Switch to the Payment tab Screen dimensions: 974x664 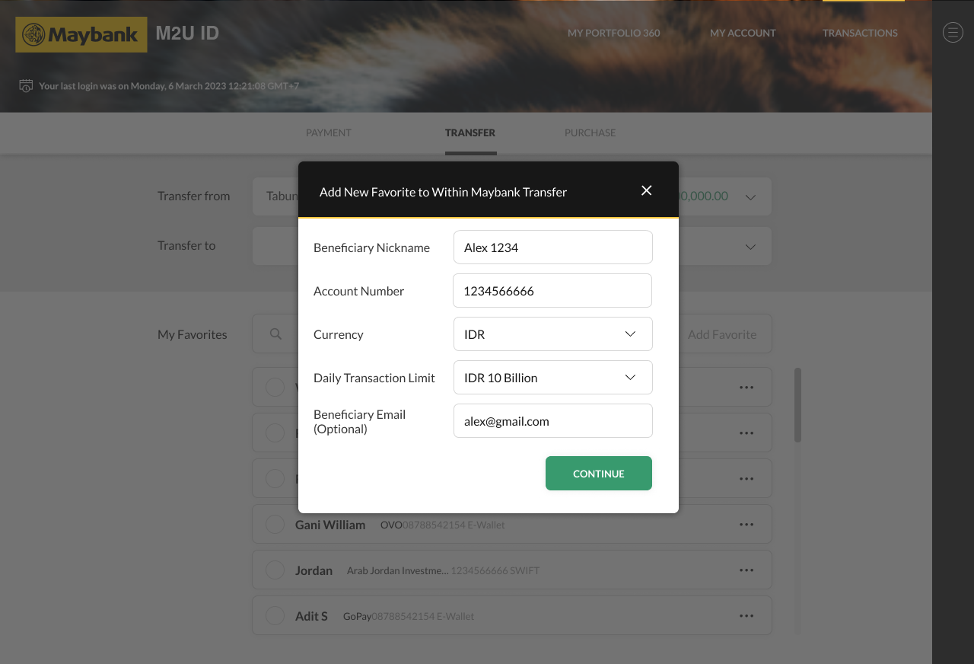pyautogui.click(x=328, y=132)
